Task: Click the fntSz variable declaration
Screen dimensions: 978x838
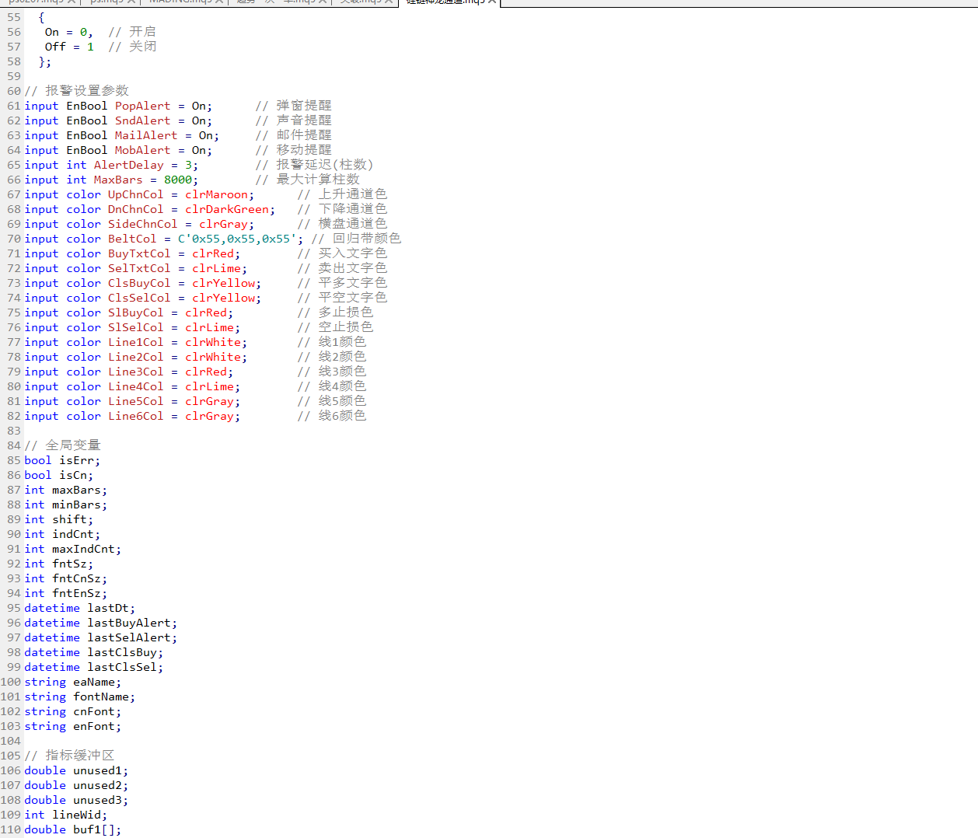Action: pos(59,564)
